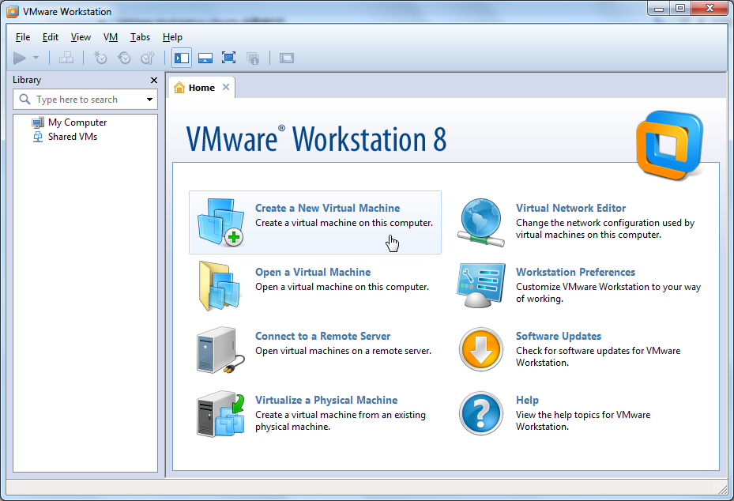Viewport: 734px width, 501px height.
Task: Select Shared VMs in the Library tree
Action: (x=73, y=137)
